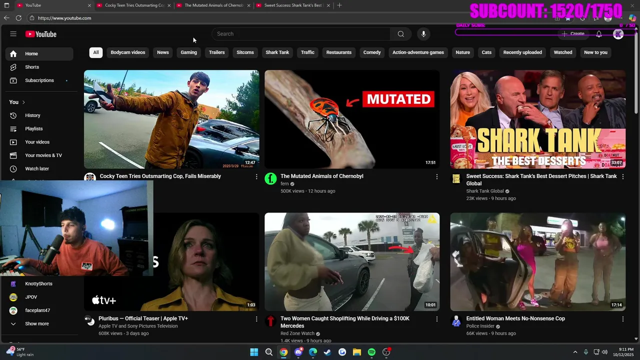This screenshot has width=640, height=360.
Task: Open JPOV subscription
Action: [x=39, y=297]
